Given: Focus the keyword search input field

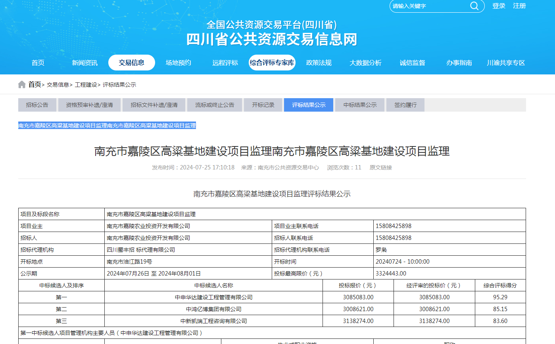Looking at the screenshot, I should click(x=429, y=6).
